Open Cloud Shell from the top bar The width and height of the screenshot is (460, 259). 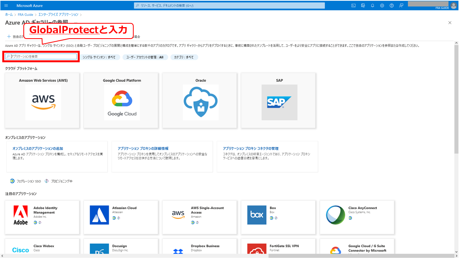(353, 5)
